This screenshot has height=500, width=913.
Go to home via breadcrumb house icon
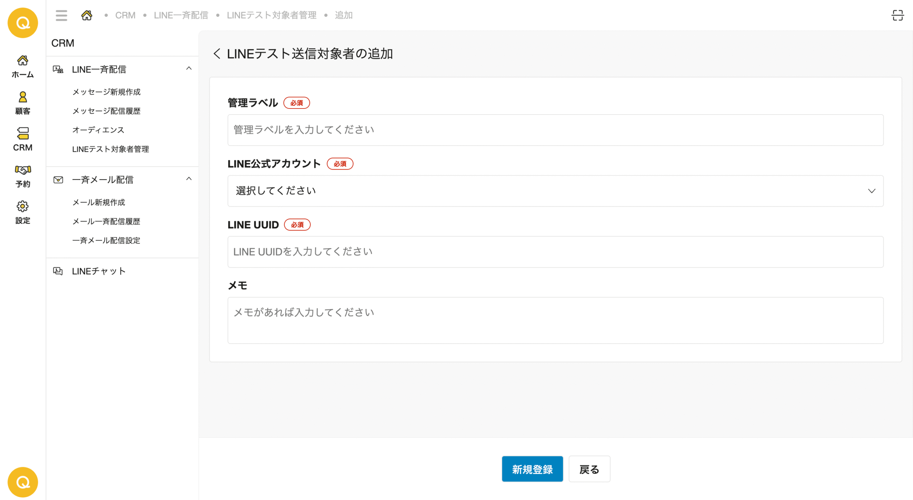87,15
